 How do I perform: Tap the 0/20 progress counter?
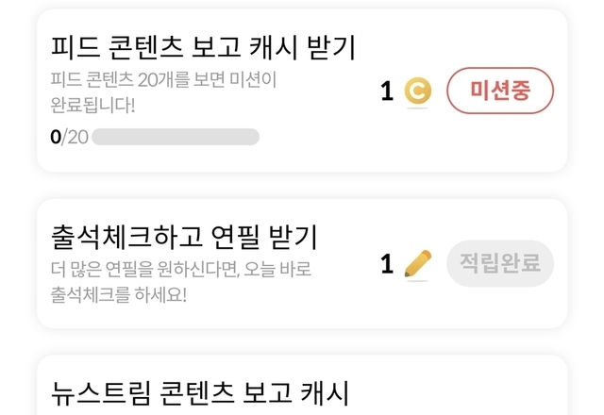click(69, 137)
